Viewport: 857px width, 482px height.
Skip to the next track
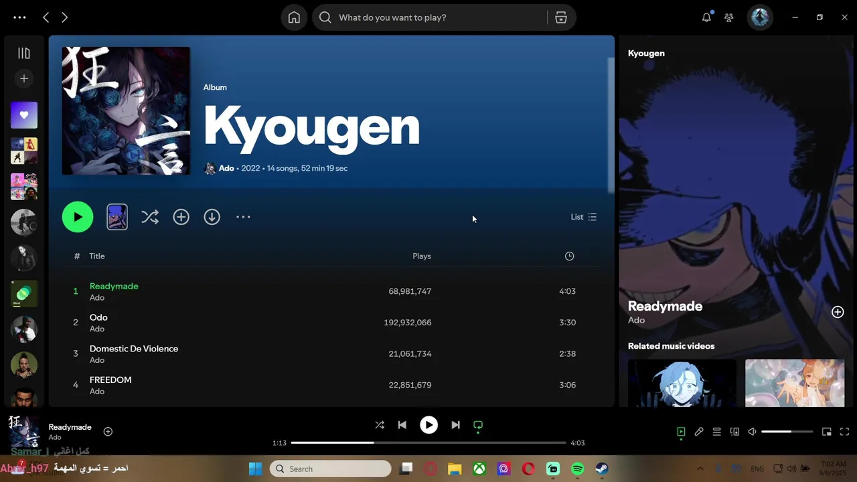455,425
